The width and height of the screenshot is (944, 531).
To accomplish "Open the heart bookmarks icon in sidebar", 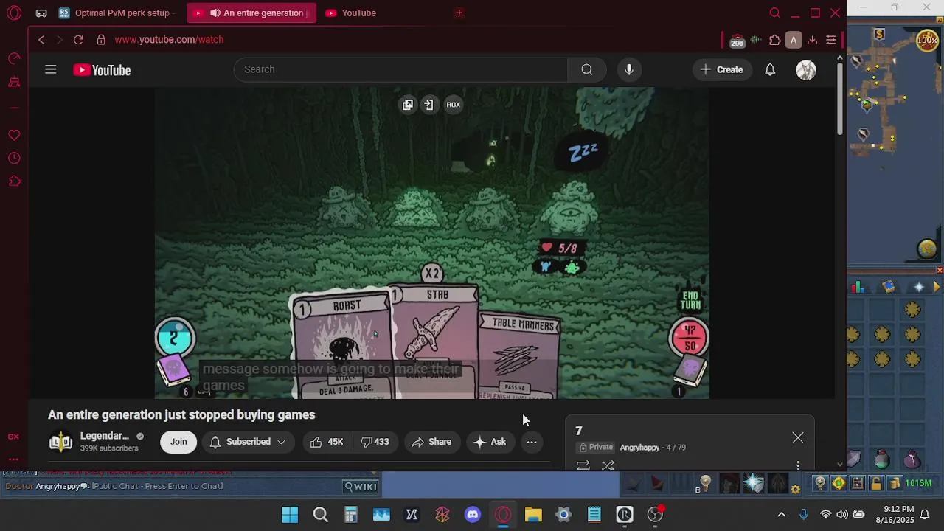I will [x=14, y=135].
